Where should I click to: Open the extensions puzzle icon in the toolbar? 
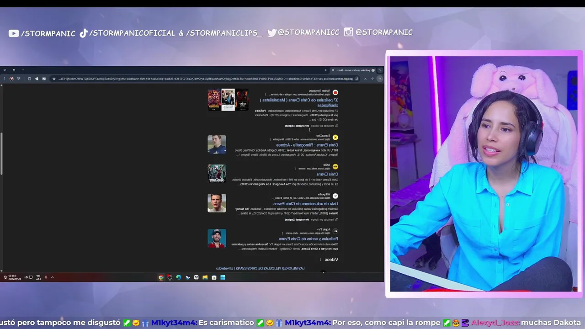coord(29,79)
